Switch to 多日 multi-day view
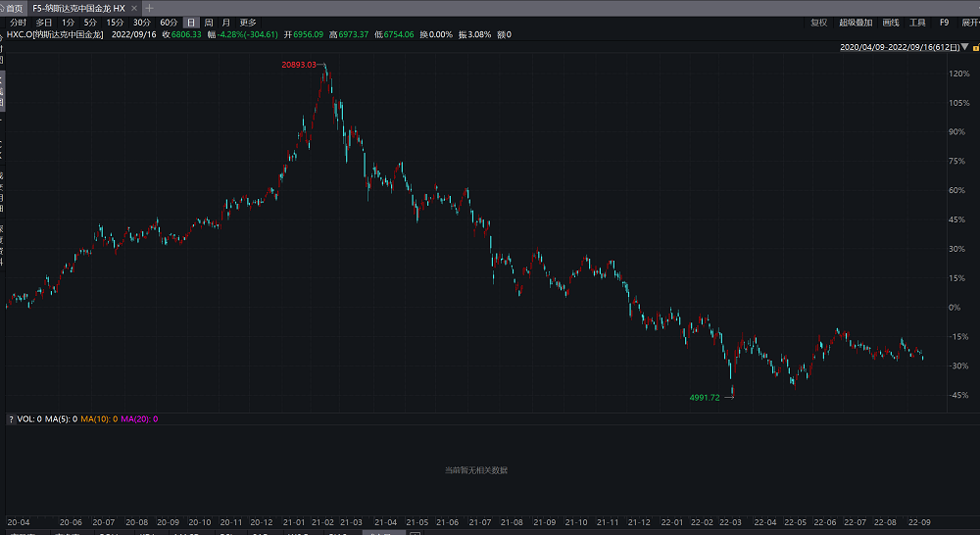This screenshot has height=535, width=980. pos(44,23)
